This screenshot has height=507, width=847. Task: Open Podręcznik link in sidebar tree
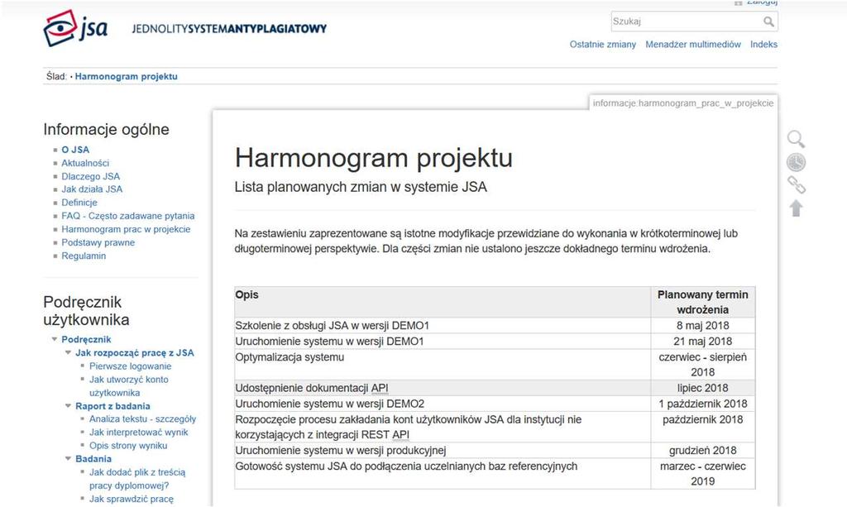[x=86, y=339]
